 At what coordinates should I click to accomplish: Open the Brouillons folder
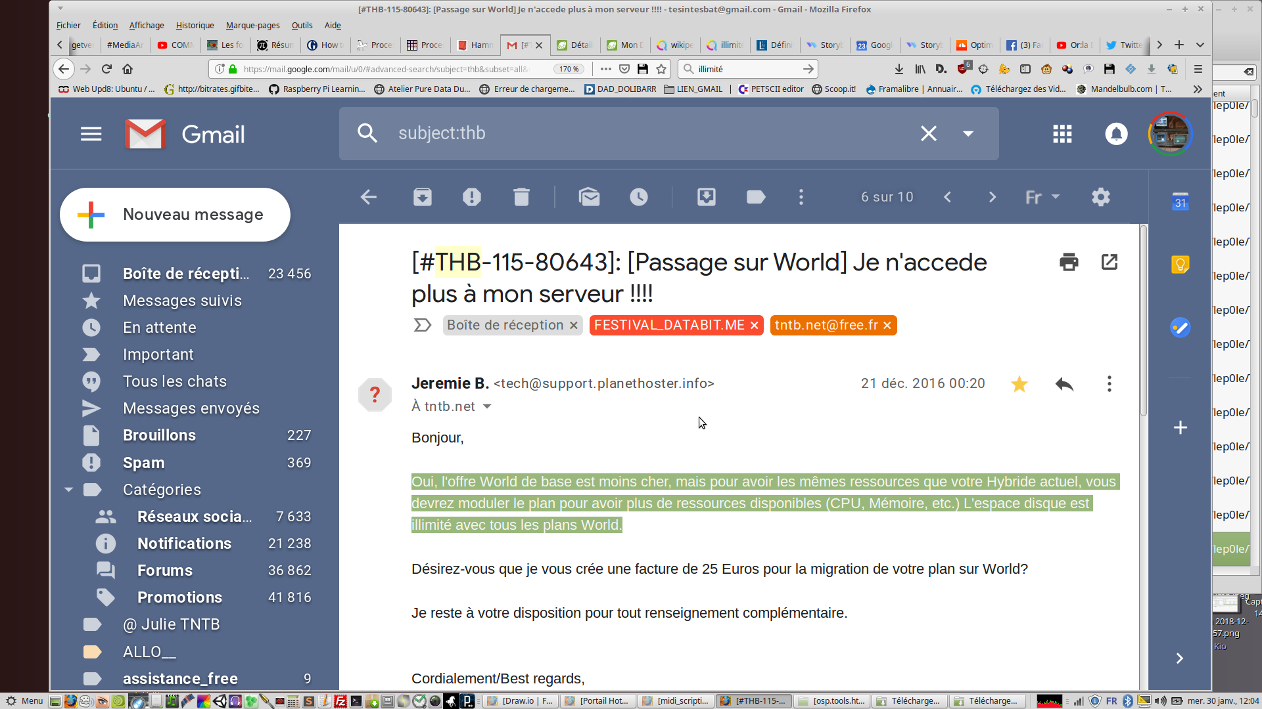(159, 435)
